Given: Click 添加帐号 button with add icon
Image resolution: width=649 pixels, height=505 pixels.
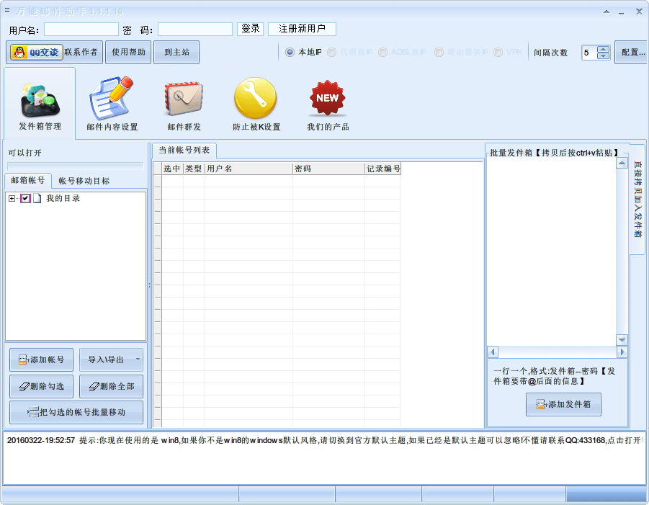Looking at the screenshot, I should coord(41,359).
